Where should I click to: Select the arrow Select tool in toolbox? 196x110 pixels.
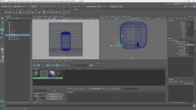coord(2,18)
